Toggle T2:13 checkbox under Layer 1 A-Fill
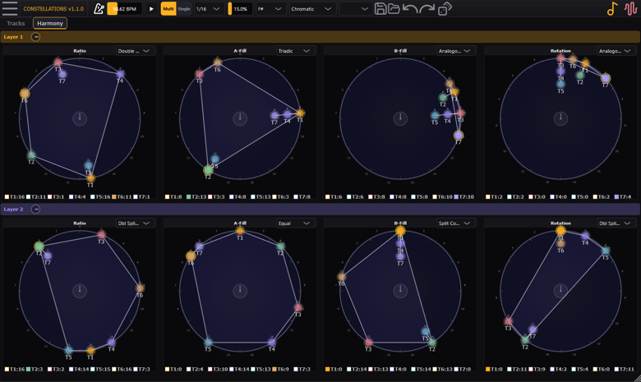Viewport: 641px width, 382px height. tap(189, 197)
